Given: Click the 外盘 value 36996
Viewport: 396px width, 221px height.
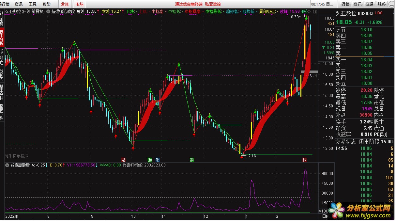Looking at the screenshot, I should pyautogui.click(x=366, y=115).
